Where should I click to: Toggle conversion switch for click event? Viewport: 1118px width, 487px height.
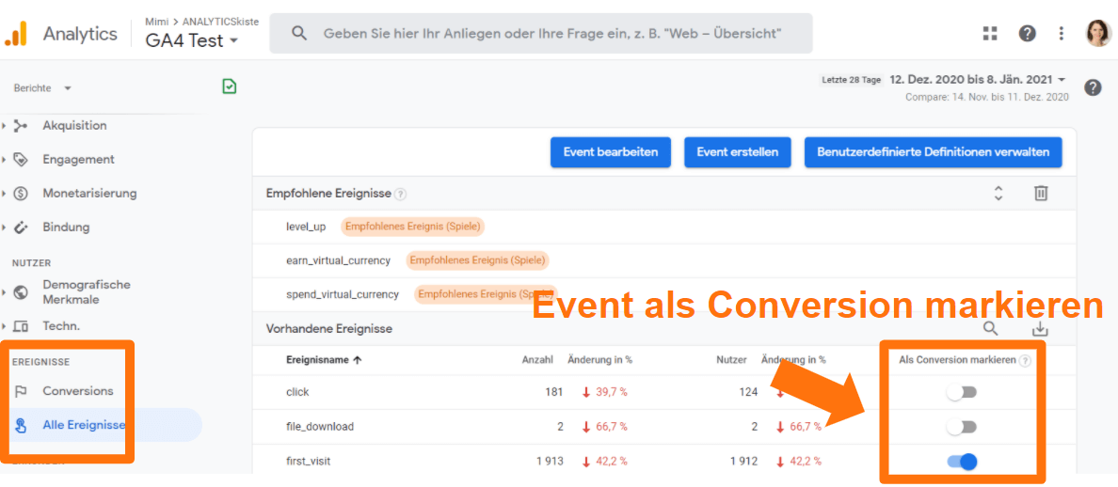click(x=962, y=392)
